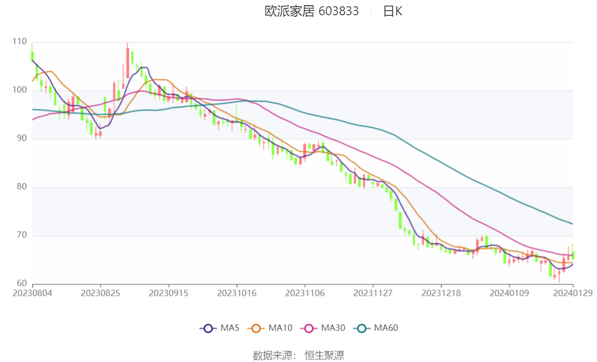Toggle the MA5 legend series
The width and height of the screenshot is (597, 362).
(x=220, y=328)
